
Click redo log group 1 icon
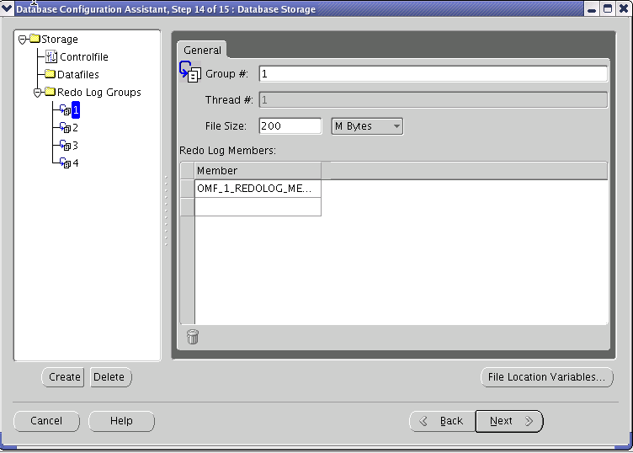point(65,109)
